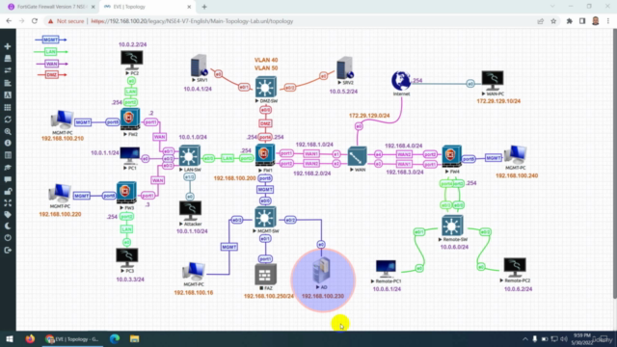Click MGMT-PC node labeled 192.168.100.240
Viewport: 617px width, 347px height.
(515, 154)
